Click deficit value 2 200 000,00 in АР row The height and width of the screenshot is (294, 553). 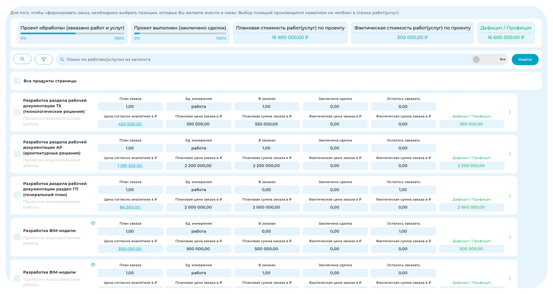(x=471, y=166)
